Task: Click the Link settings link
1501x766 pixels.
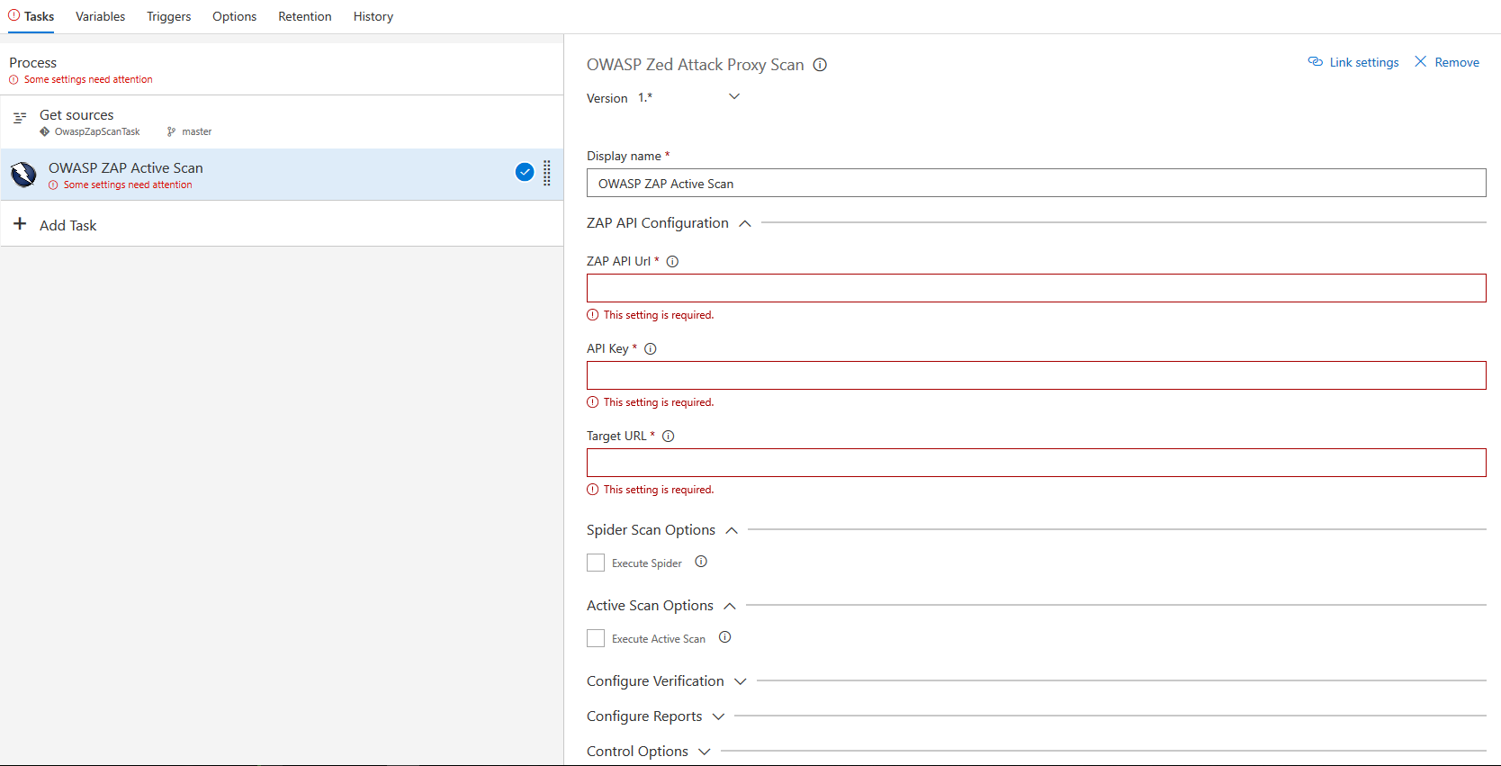Action: coord(1364,62)
